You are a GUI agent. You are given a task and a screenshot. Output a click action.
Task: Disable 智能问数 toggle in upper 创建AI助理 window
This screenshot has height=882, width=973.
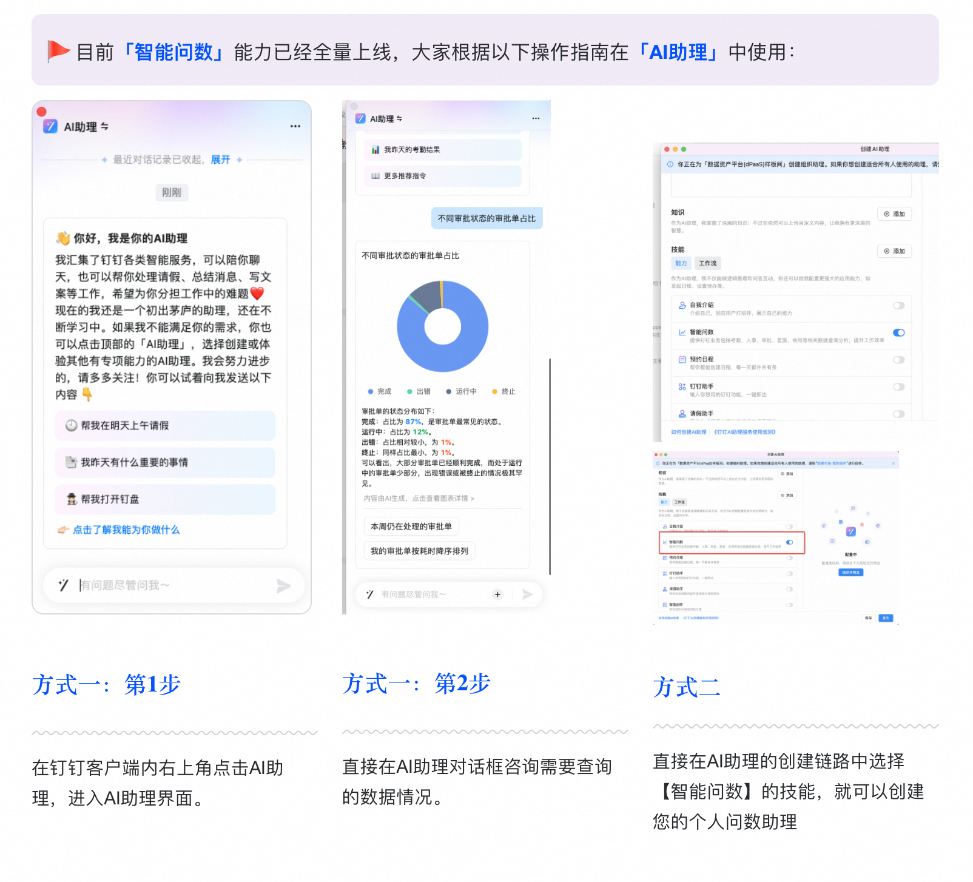click(899, 332)
